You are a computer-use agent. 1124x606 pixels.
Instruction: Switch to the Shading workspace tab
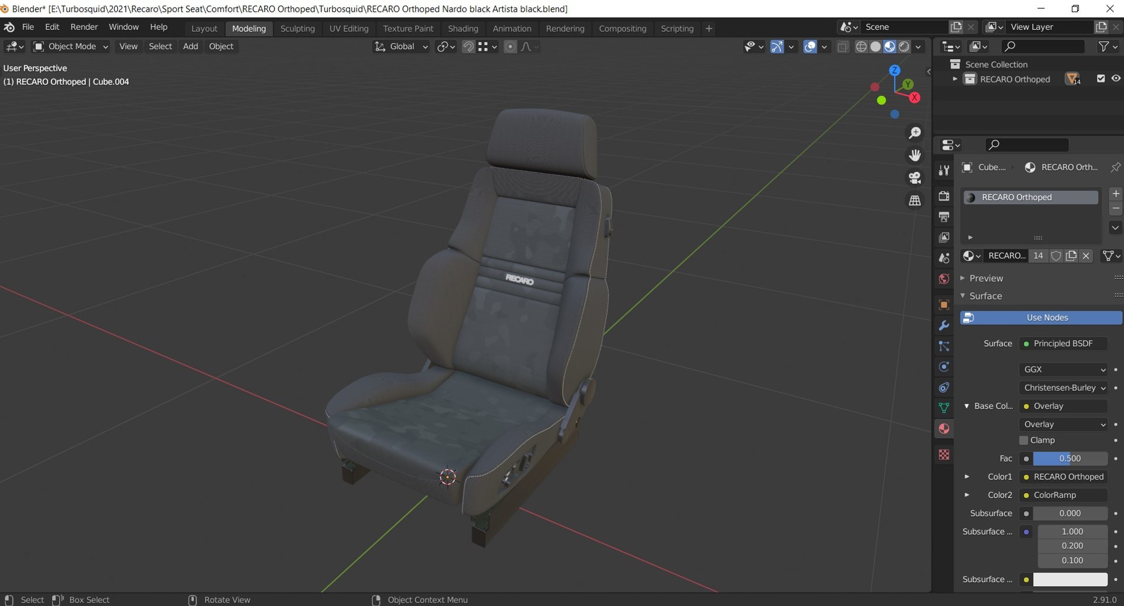[463, 29]
